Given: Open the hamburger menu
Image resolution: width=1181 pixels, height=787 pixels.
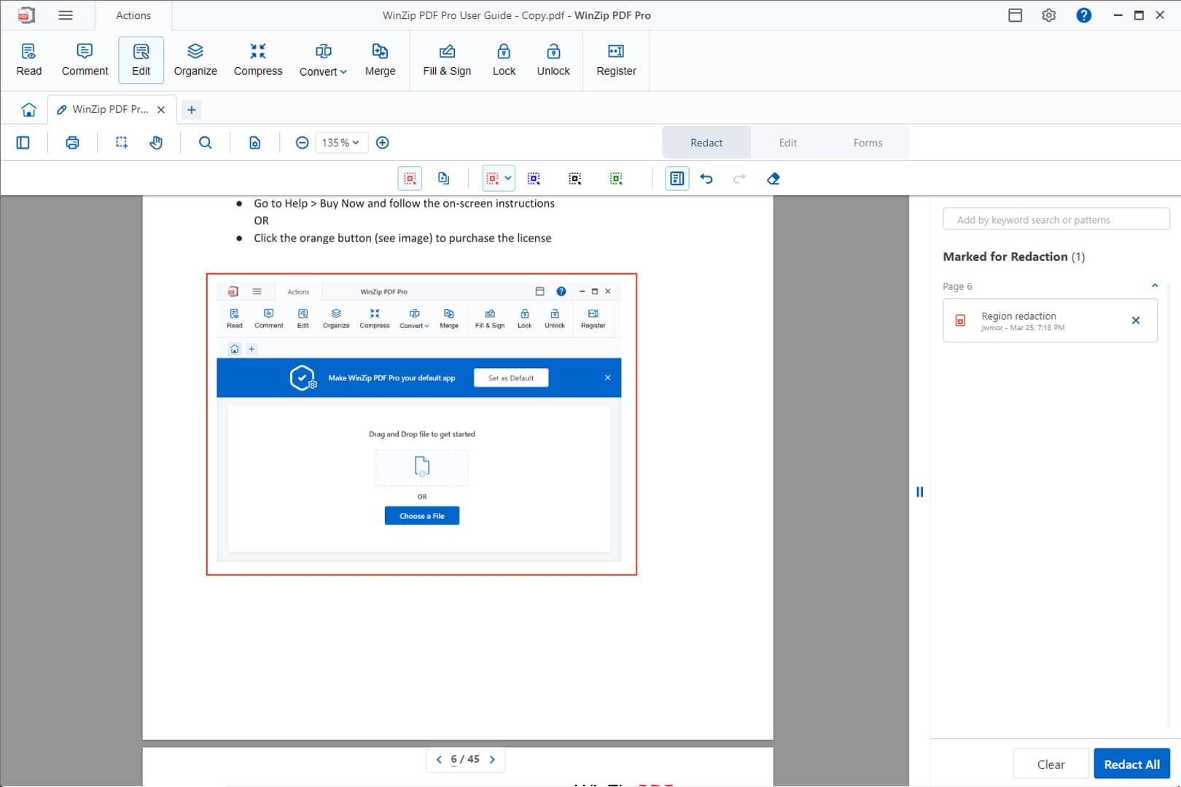Looking at the screenshot, I should pos(66,15).
